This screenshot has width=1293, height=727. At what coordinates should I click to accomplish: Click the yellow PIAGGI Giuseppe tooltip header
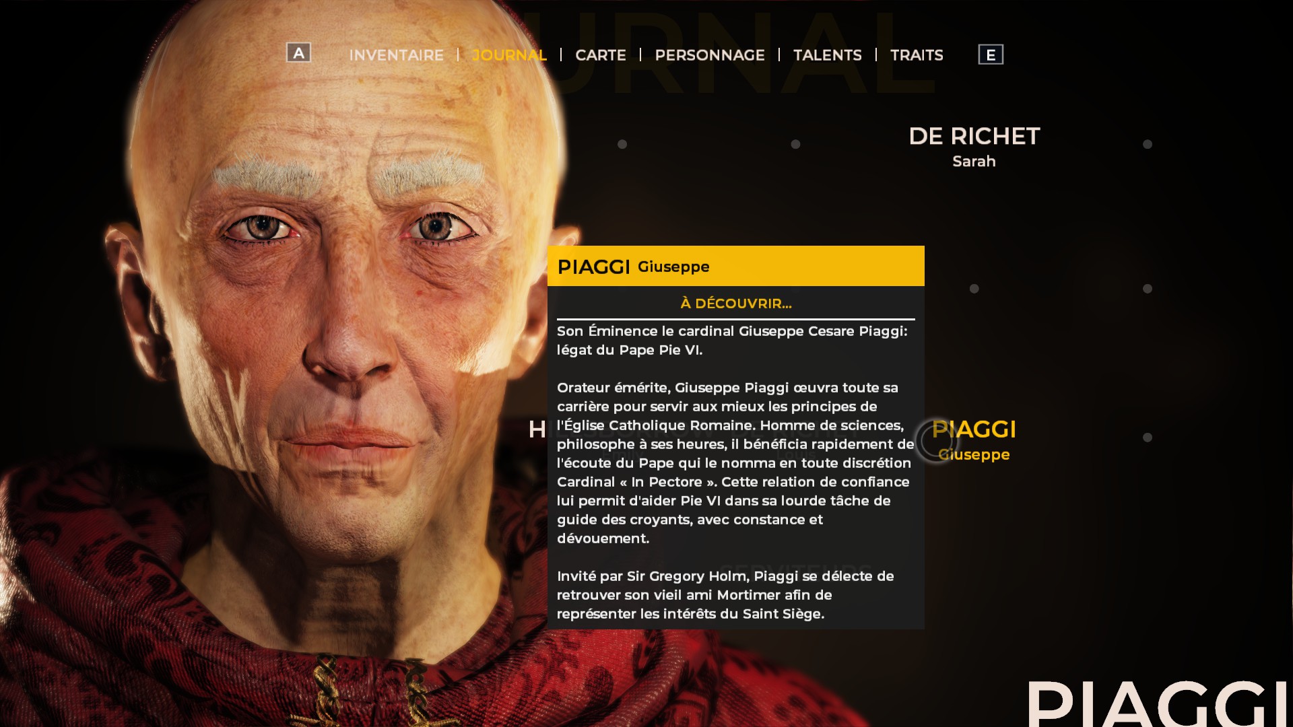(x=735, y=266)
